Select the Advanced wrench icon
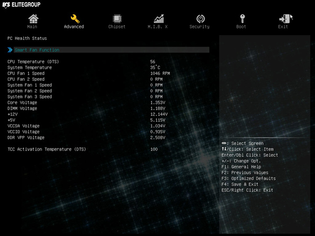This screenshot has width=315, height=236. pyautogui.click(x=75, y=19)
